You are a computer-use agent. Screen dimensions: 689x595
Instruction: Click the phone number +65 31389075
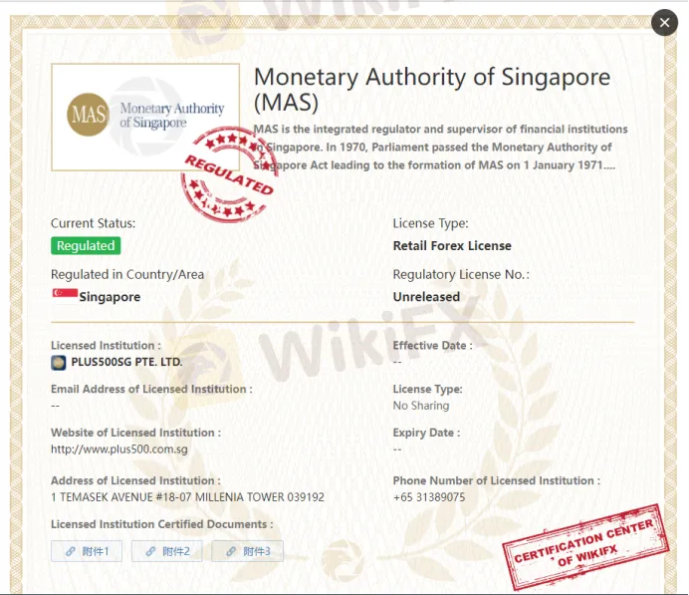tap(429, 497)
